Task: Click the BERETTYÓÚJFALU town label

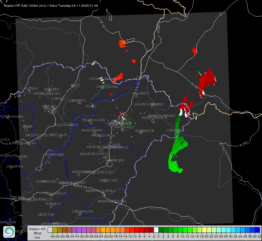Action: tap(100, 191)
